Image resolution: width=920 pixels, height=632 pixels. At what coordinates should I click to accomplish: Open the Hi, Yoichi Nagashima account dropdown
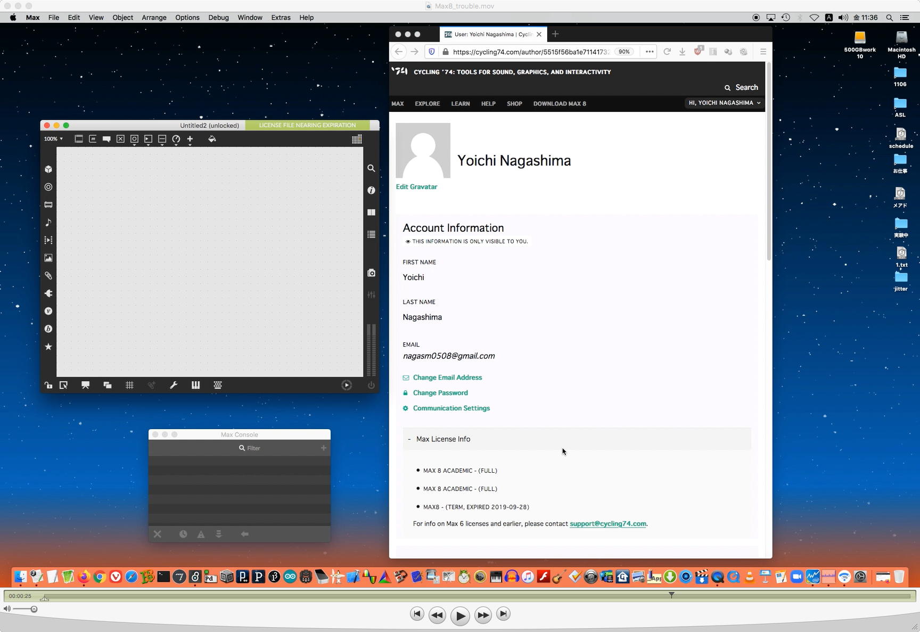(x=725, y=103)
